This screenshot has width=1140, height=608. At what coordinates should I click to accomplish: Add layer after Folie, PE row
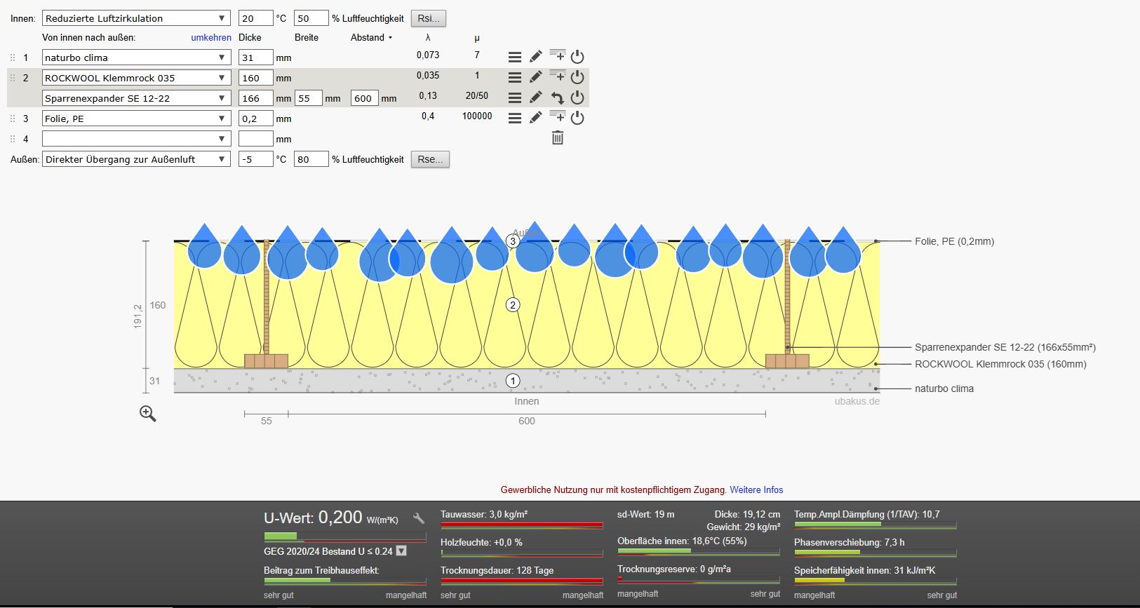click(x=558, y=116)
